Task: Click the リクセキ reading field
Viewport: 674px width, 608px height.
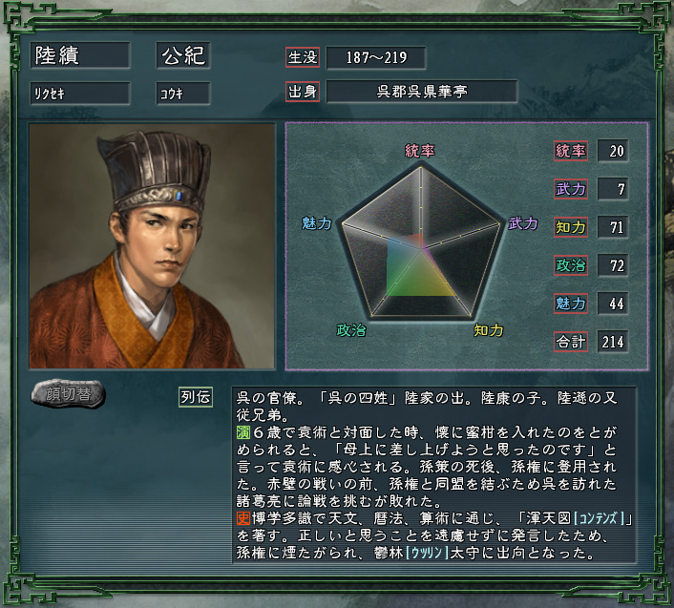Action: 80,94
